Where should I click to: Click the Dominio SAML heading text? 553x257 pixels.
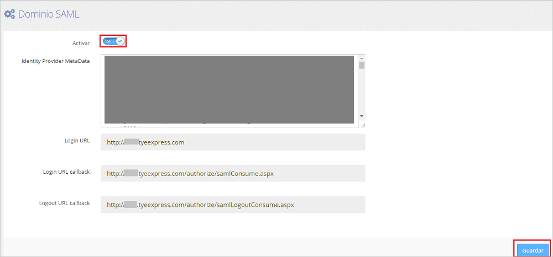click(49, 14)
